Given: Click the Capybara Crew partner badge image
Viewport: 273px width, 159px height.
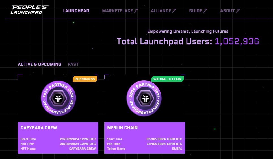Looking at the screenshot, I should click(x=58, y=98).
